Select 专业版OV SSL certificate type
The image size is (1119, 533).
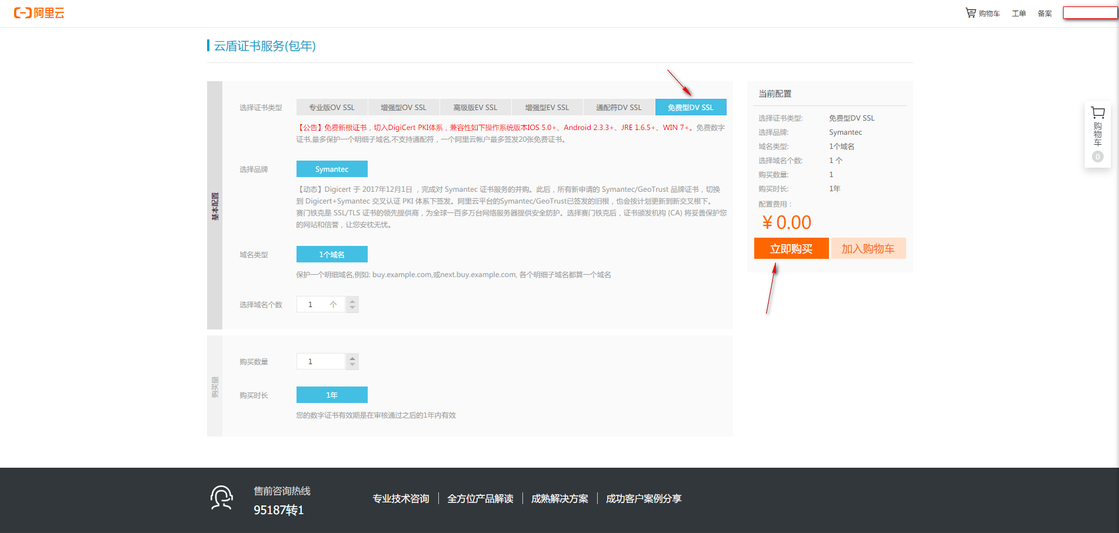[332, 107]
